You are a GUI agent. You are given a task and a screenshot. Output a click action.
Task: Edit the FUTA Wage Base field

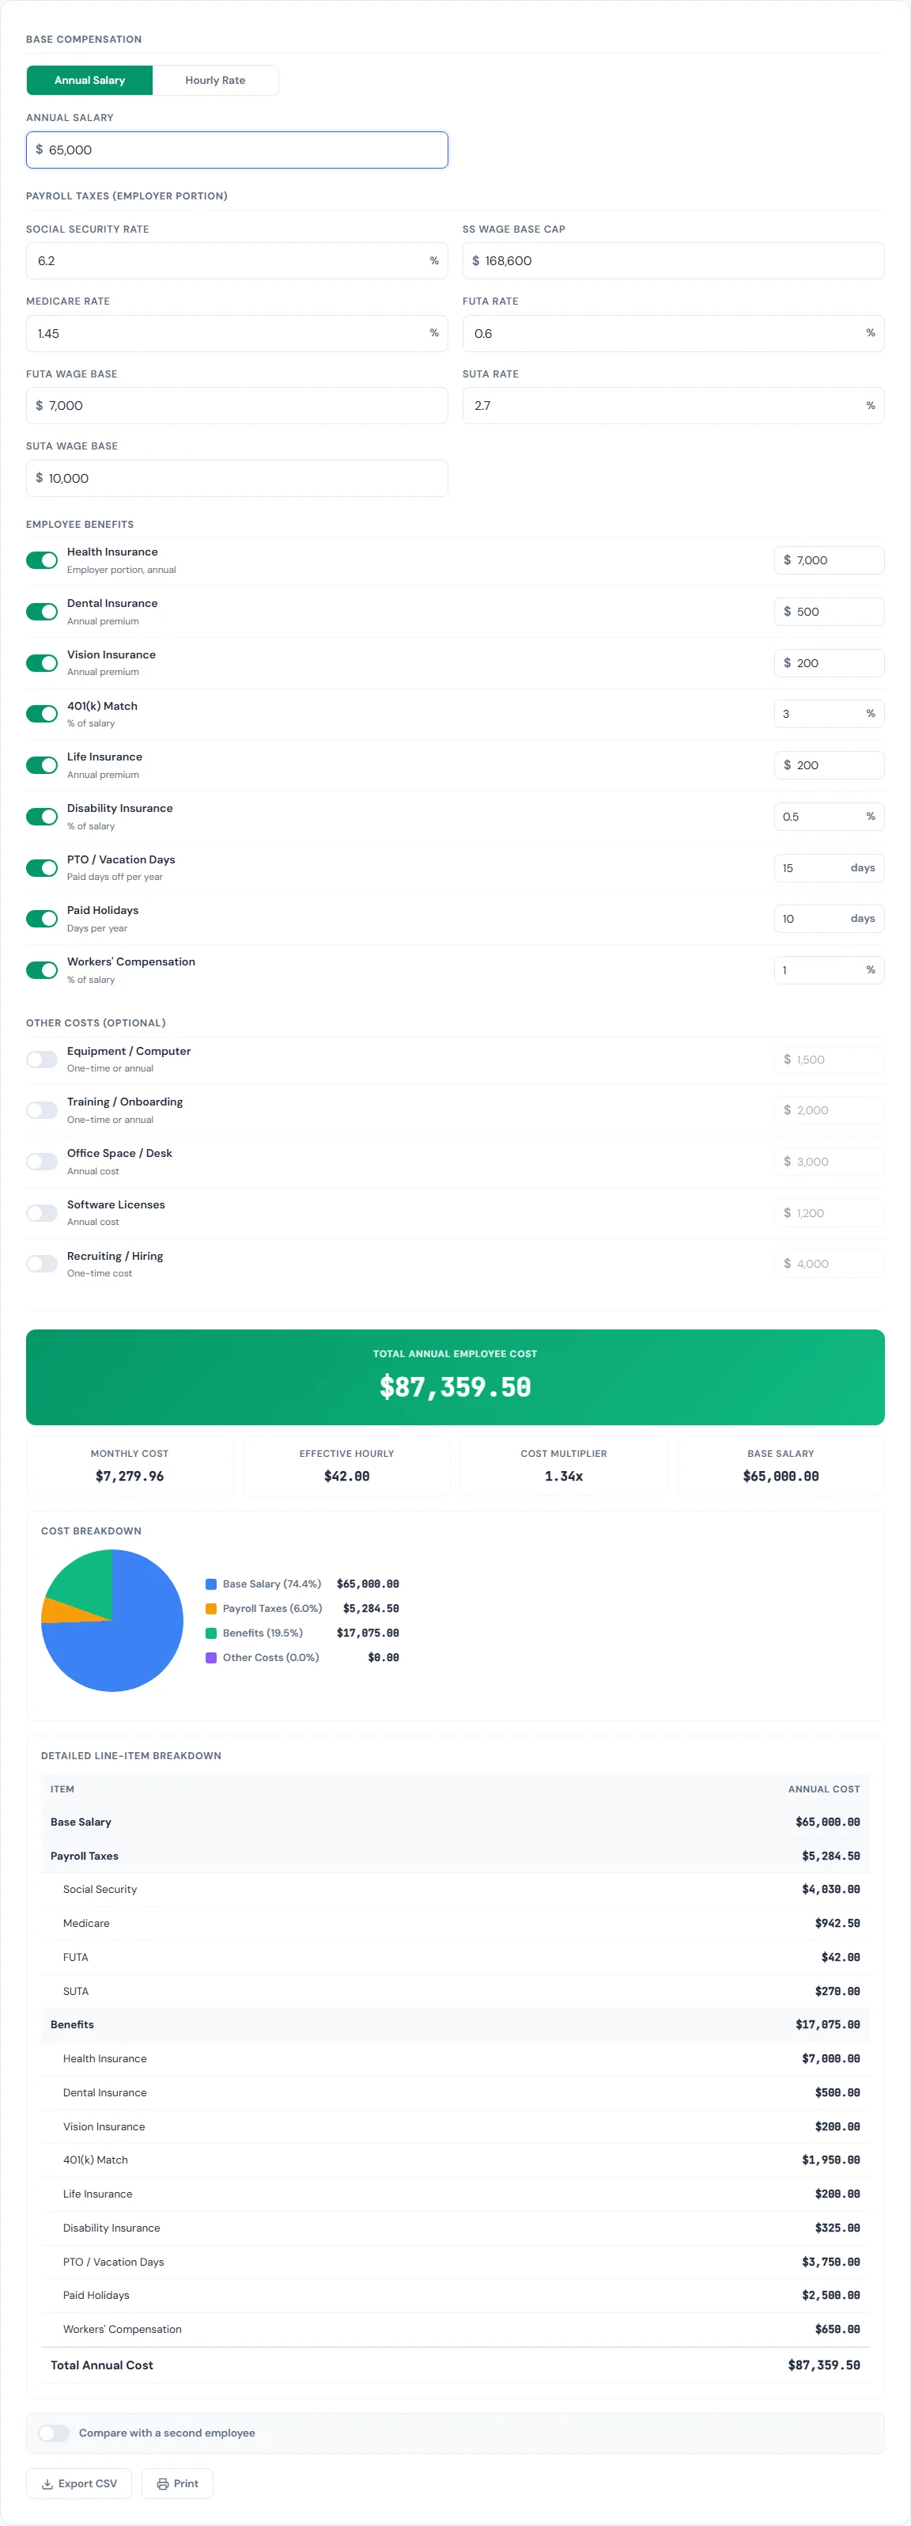point(237,406)
